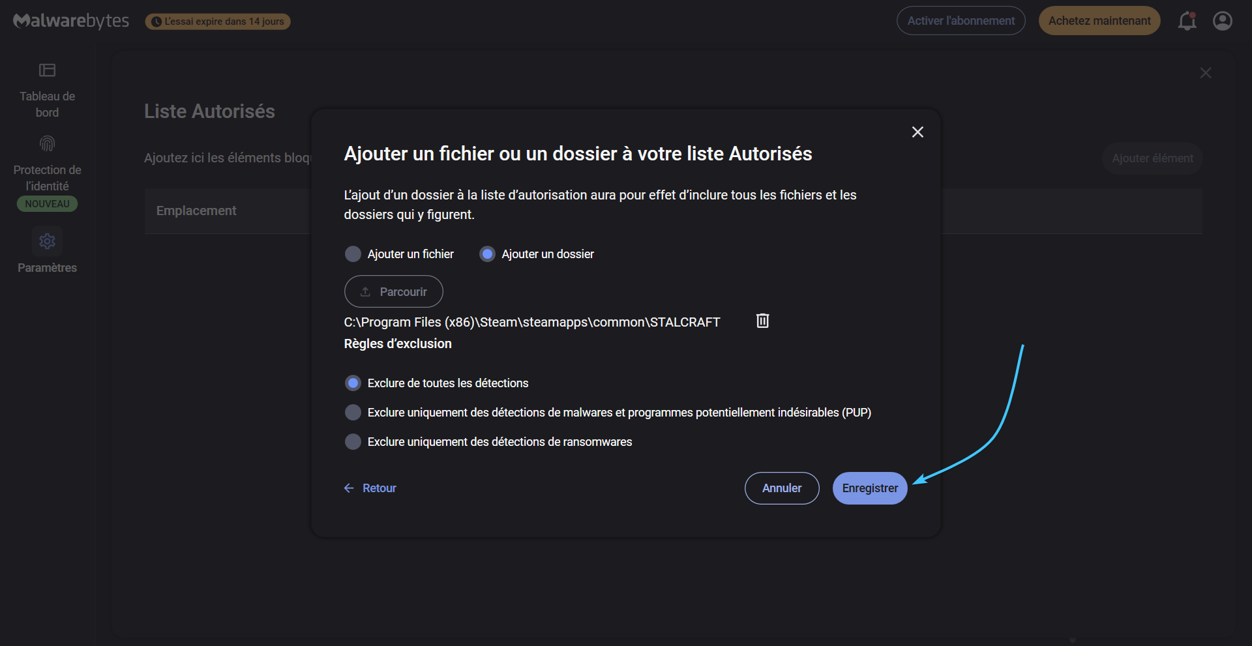Open Protection de l'identité fingerprint icon
This screenshot has width=1252, height=646.
47,143
